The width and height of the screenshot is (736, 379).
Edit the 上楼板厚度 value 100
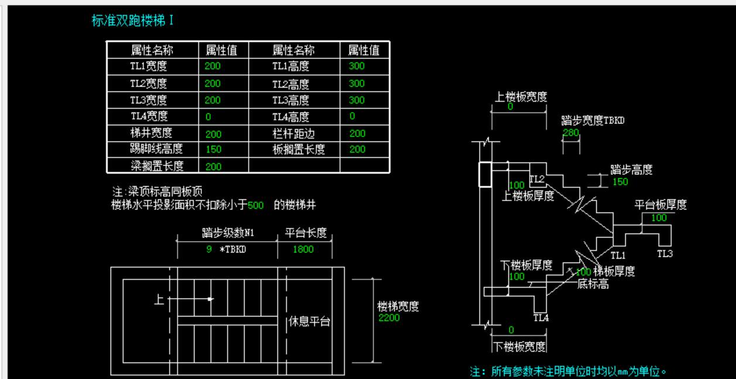[x=516, y=185]
